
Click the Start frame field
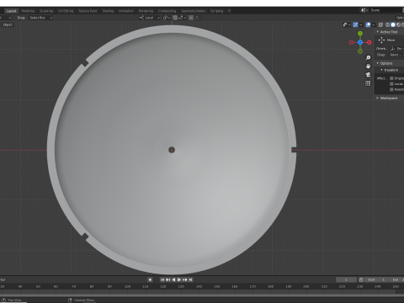point(376,279)
